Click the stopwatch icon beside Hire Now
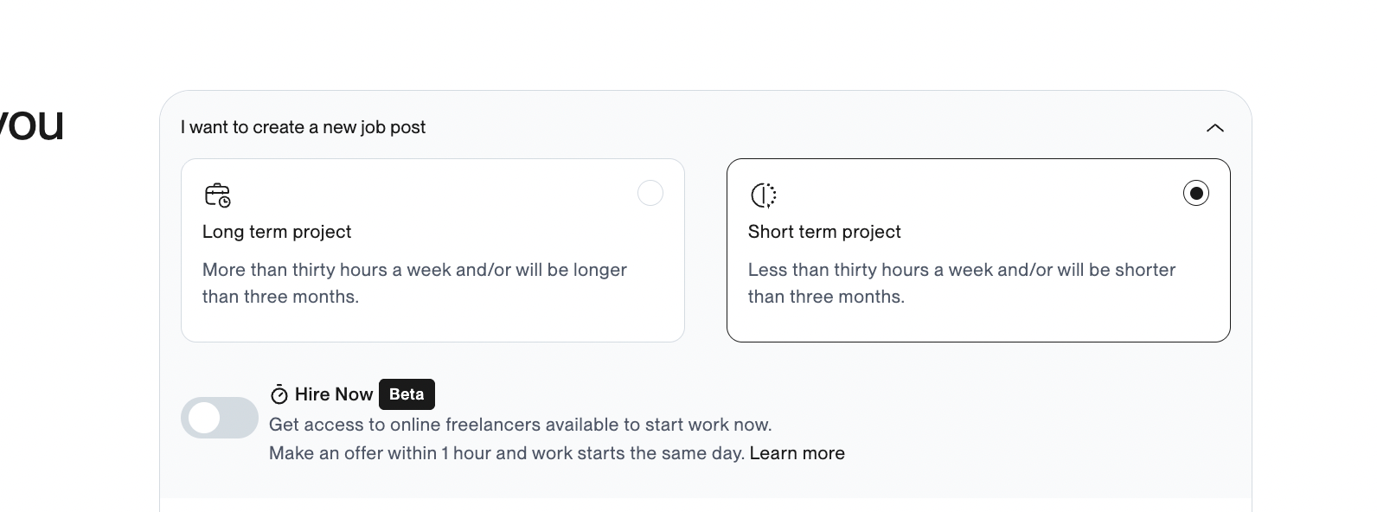This screenshot has height=512, width=1377. coord(279,394)
